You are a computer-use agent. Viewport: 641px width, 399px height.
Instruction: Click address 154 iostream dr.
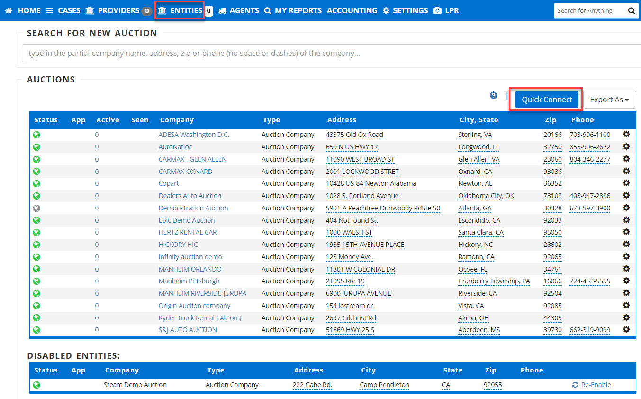coord(350,306)
